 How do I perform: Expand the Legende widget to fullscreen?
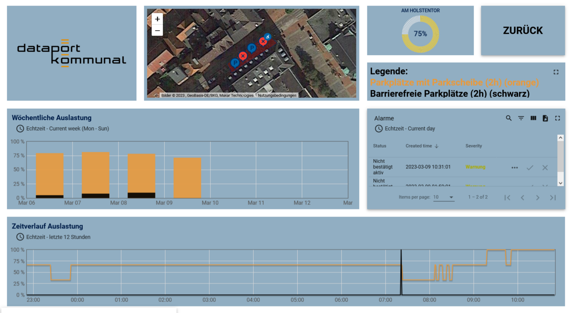tap(556, 72)
